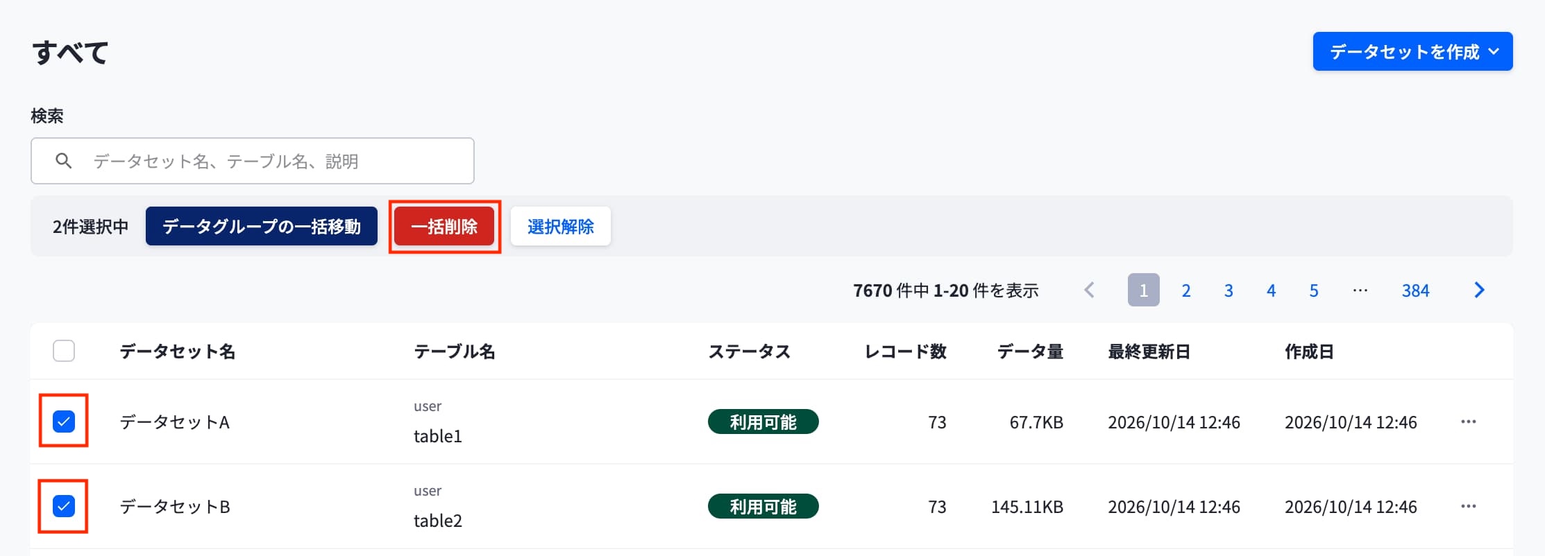Sort by the データセット名 column header
Screen dimensions: 1545x556
point(178,351)
